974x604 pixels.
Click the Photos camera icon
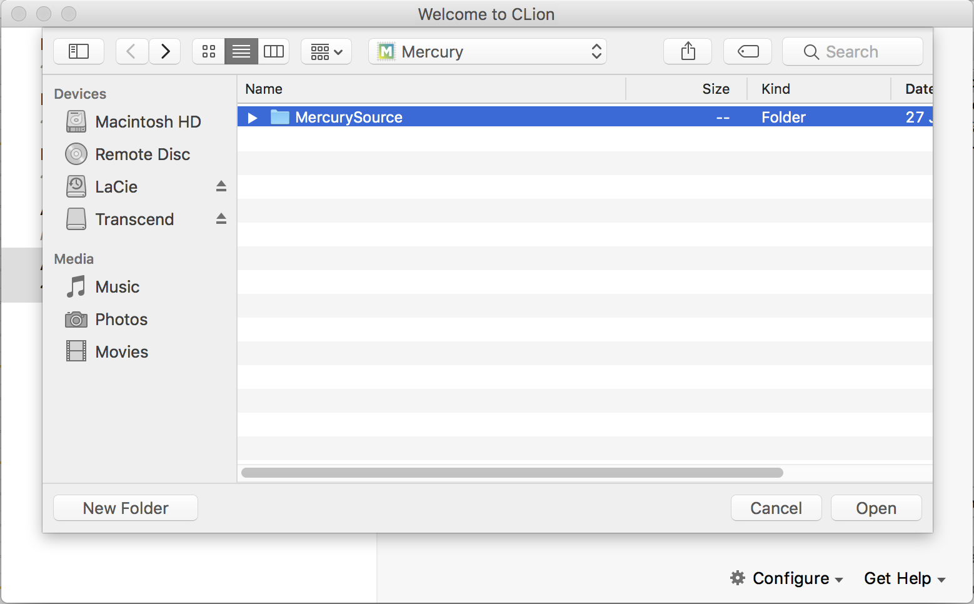coord(76,320)
